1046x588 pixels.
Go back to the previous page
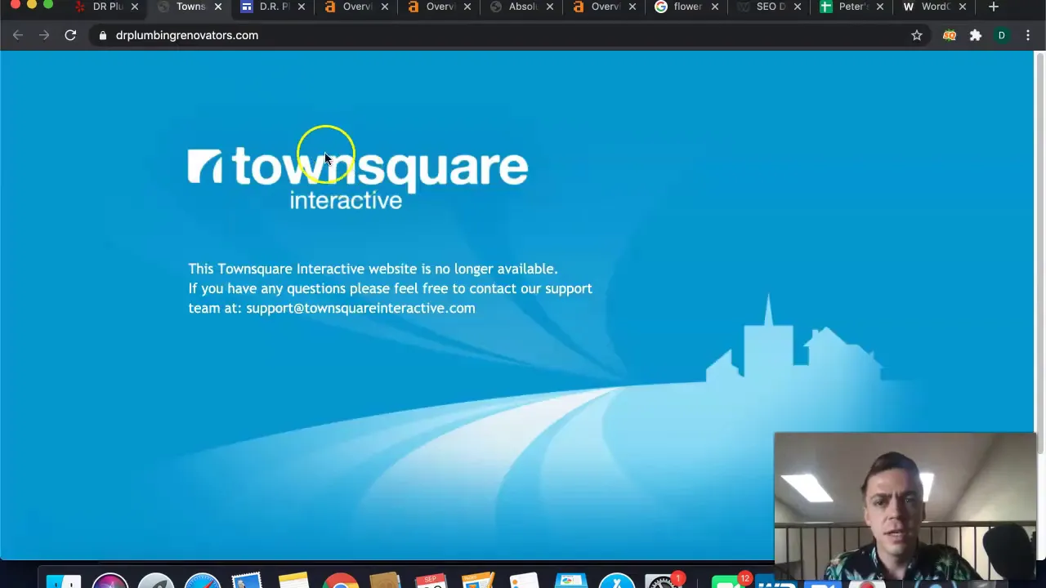pyautogui.click(x=18, y=35)
